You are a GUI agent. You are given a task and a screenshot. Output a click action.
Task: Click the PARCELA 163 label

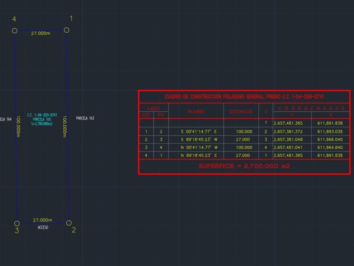[85, 118]
